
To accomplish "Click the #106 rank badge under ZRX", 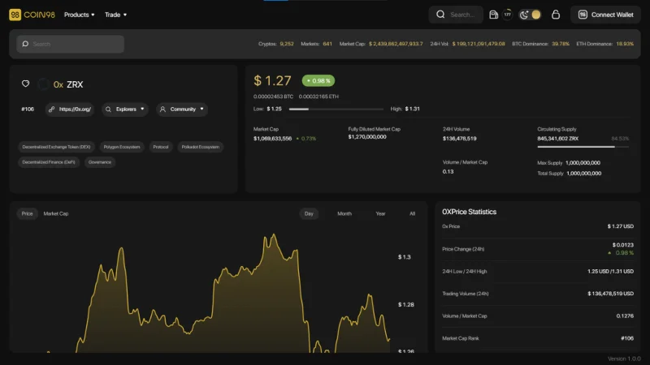I will coord(28,109).
